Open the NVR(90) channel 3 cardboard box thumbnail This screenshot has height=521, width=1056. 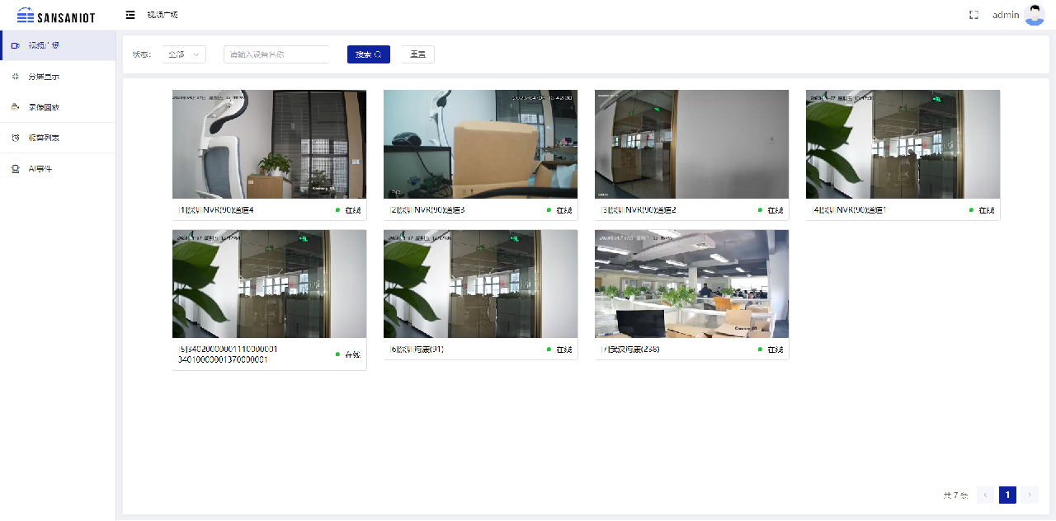pyautogui.click(x=480, y=144)
